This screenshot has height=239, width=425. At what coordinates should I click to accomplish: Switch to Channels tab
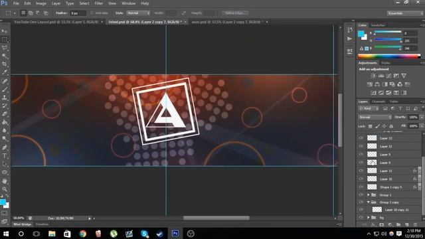tap(378, 102)
